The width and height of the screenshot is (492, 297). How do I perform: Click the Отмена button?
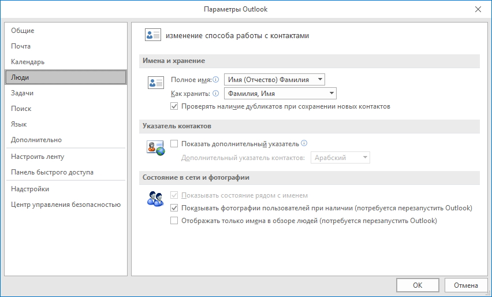click(x=466, y=285)
